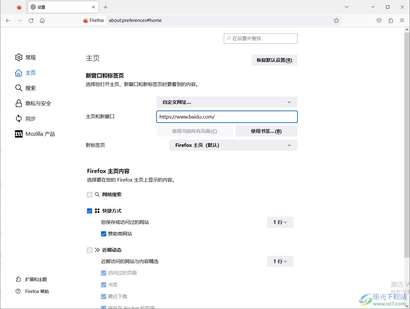This screenshot has width=410, height=309.
Task: Click the sparkle icon beside 近期动态
Action: point(97,250)
